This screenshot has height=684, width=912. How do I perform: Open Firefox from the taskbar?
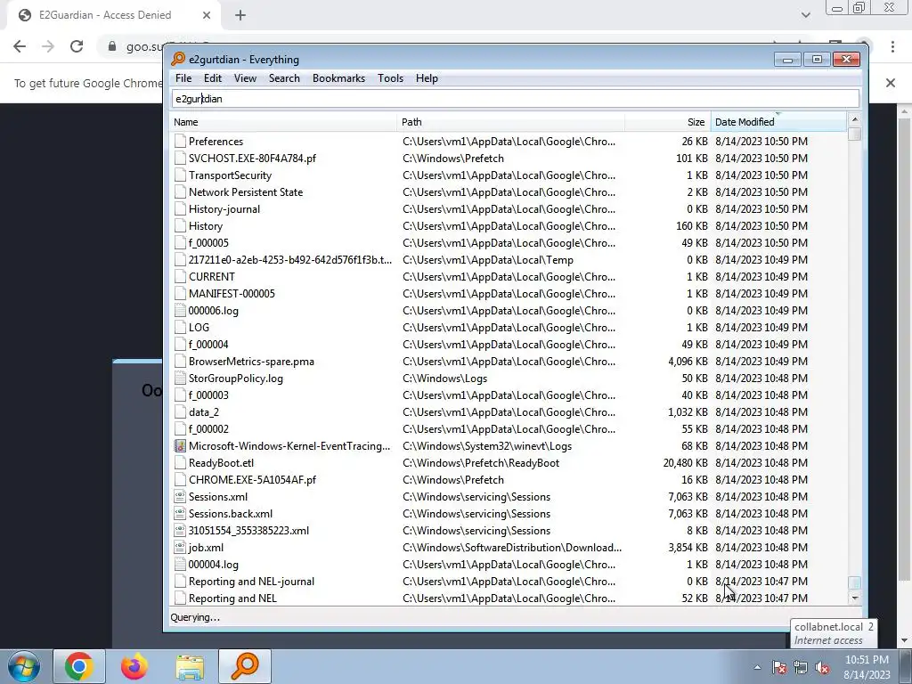pos(134,666)
